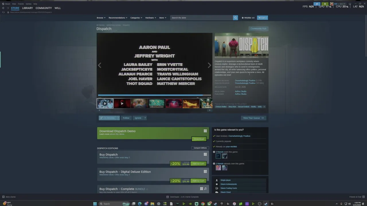Click Compare Editions button
367x206 pixels.
coord(200,148)
